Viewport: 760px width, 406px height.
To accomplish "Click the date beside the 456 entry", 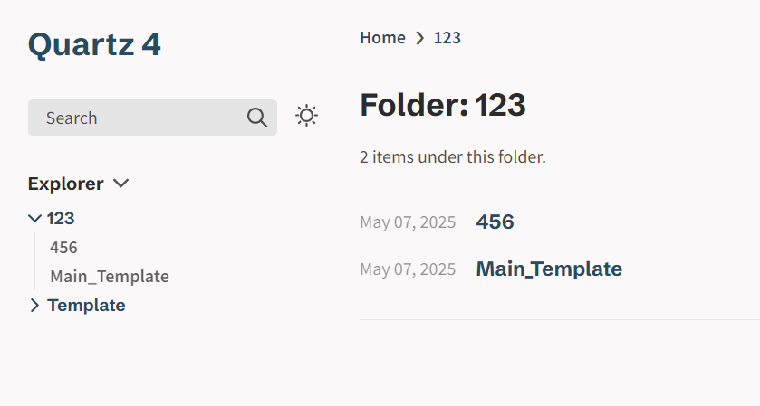I will [408, 222].
